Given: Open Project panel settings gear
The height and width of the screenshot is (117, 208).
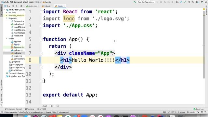Looking at the screenshot, I should 21,6.
